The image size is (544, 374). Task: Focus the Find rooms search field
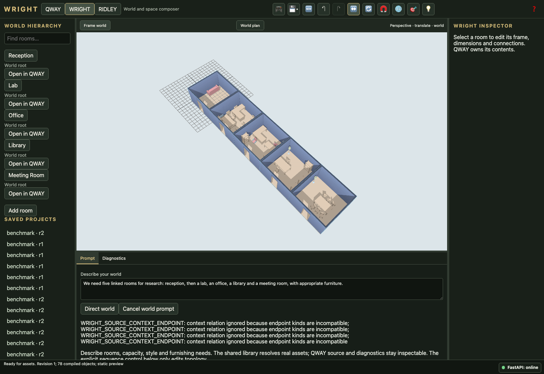[37, 38]
